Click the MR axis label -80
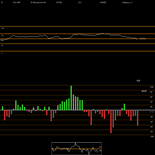 pyautogui.click(x=151, y=132)
